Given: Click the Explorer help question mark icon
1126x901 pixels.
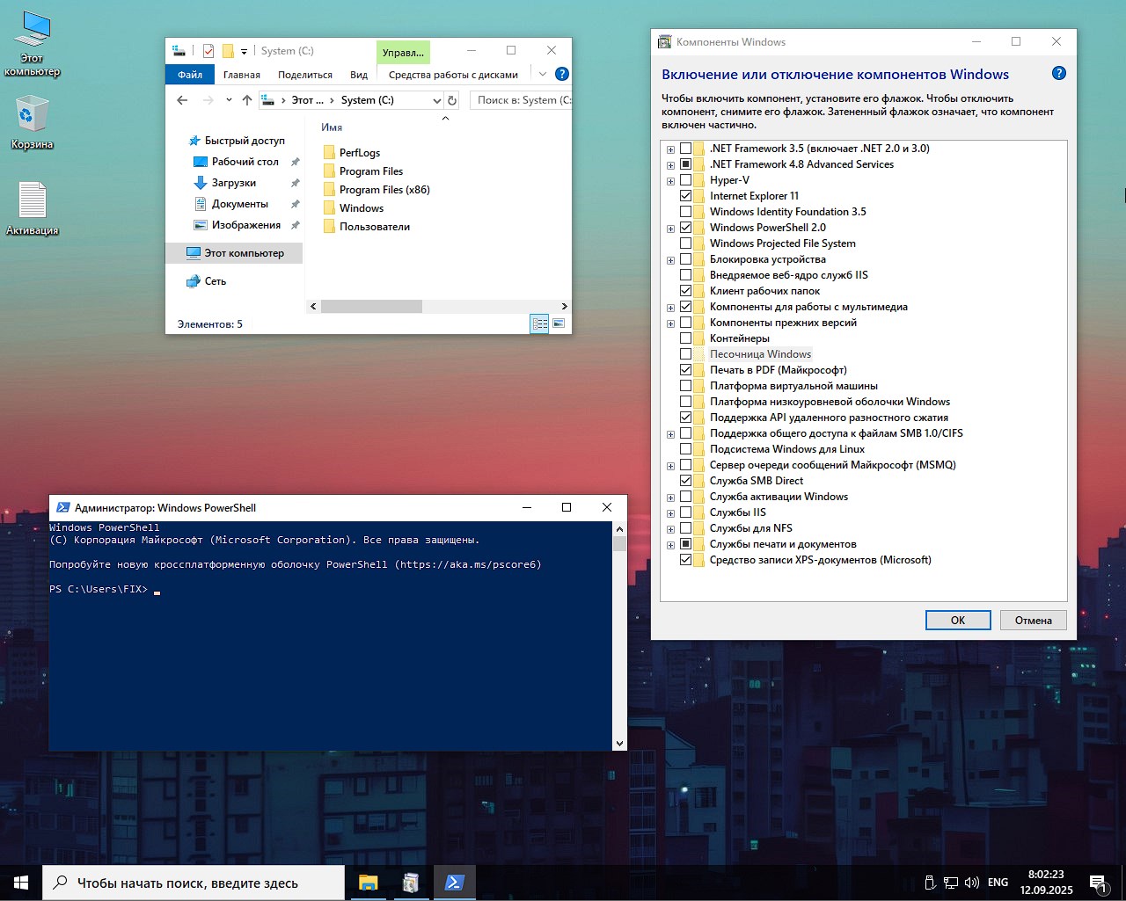Looking at the screenshot, I should pos(562,74).
